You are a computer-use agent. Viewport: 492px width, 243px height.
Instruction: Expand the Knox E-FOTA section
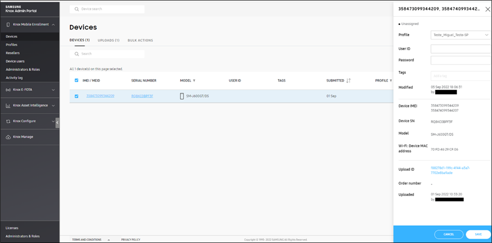point(53,90)
